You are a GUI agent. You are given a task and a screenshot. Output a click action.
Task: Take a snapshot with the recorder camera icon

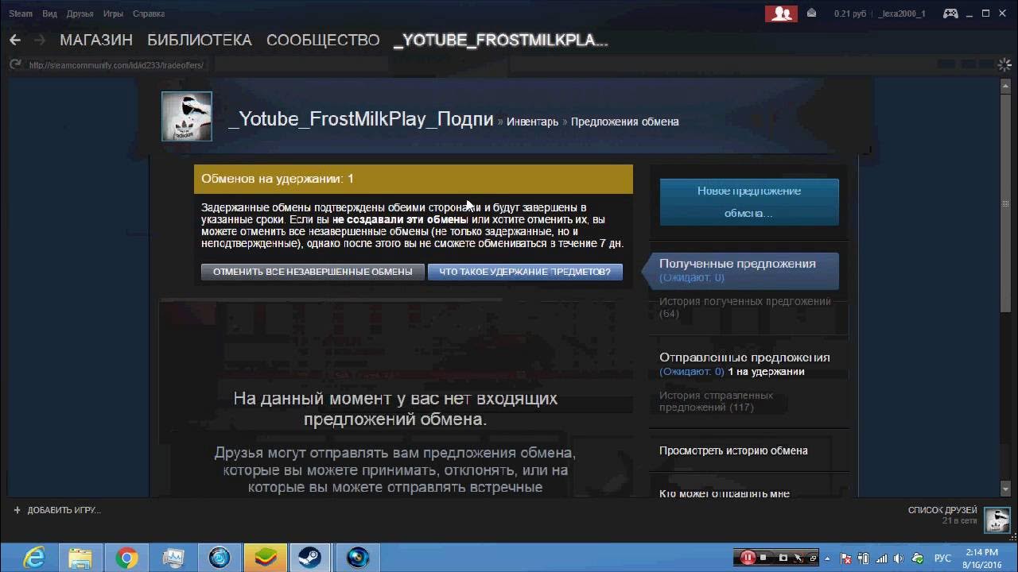pyautogui.click(x=783, y=558)
